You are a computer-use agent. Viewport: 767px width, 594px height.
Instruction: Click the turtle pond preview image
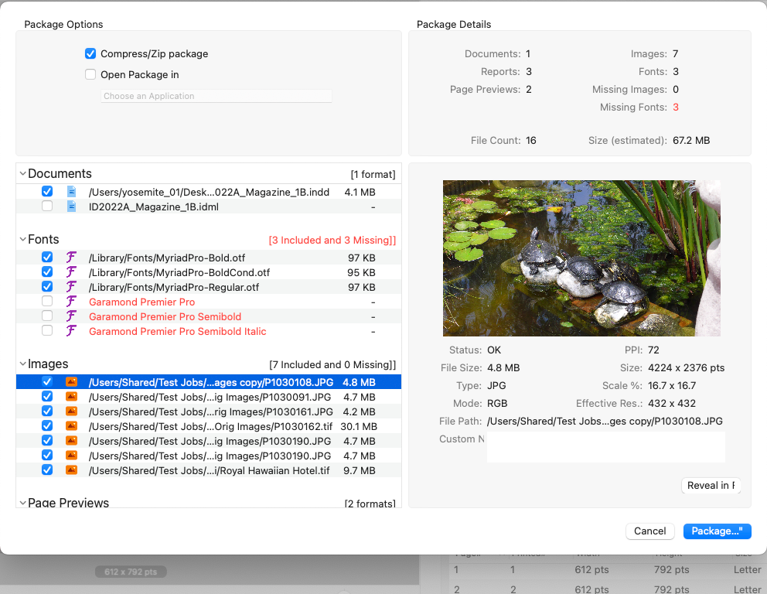(581, 258)
